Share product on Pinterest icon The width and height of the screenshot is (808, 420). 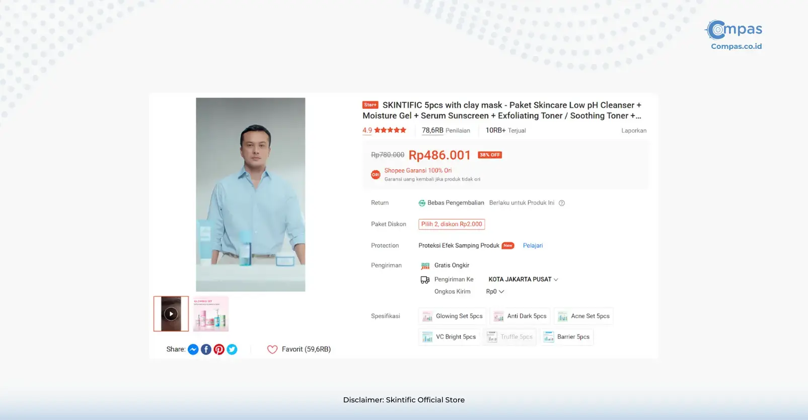coord(219,349)
